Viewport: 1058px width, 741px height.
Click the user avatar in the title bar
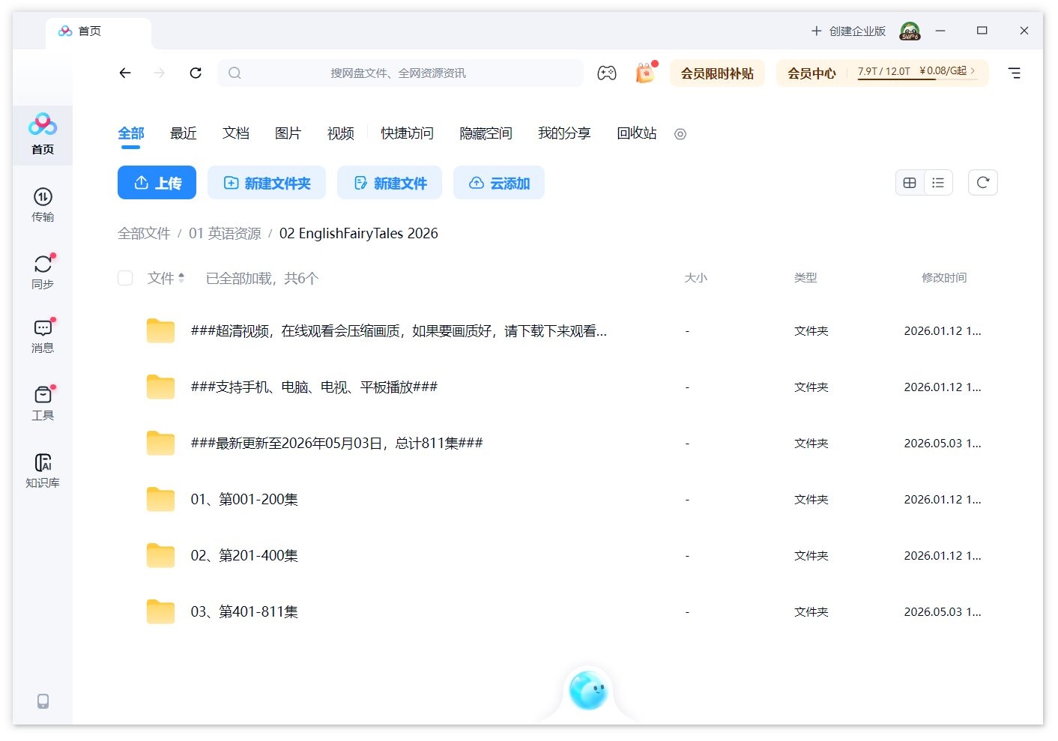pyautogui.click(x=910, y=31)
